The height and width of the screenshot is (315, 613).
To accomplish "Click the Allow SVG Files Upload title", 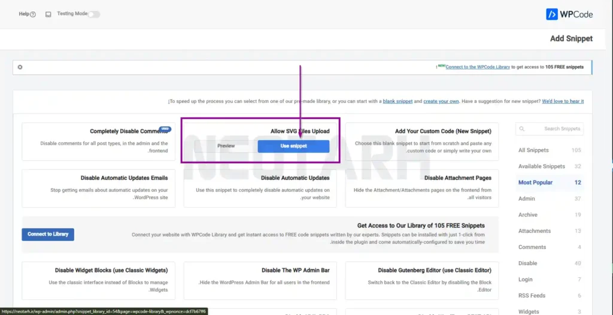I will pos(300,132).
